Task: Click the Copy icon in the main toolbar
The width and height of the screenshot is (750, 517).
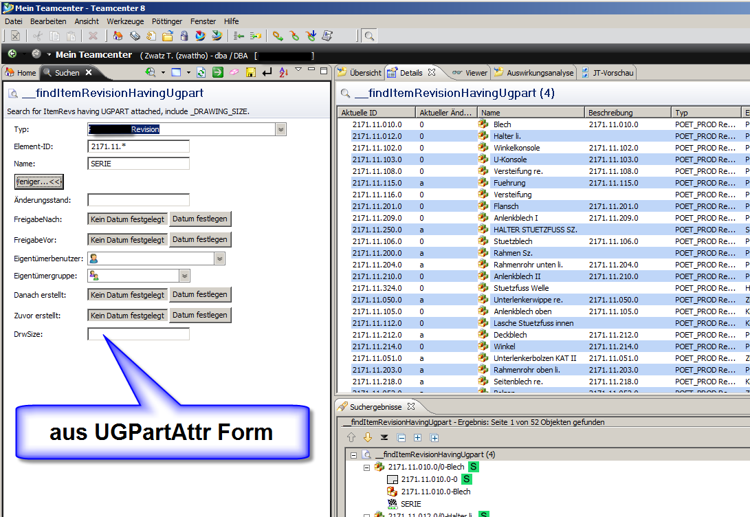Action: click(x=55, y=36)
